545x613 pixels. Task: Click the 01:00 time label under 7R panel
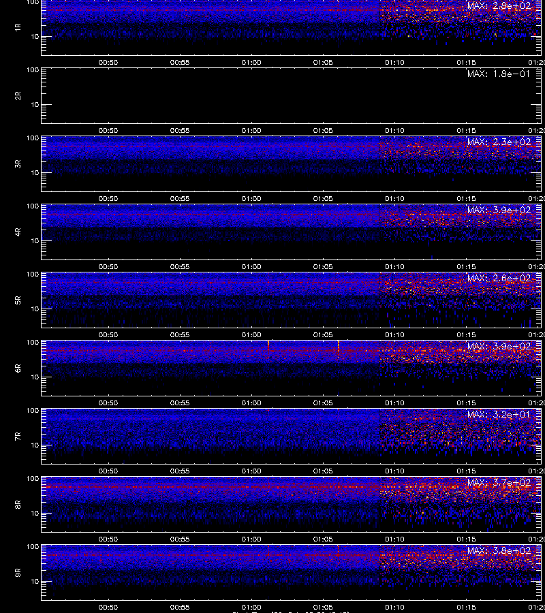point(251,471)
